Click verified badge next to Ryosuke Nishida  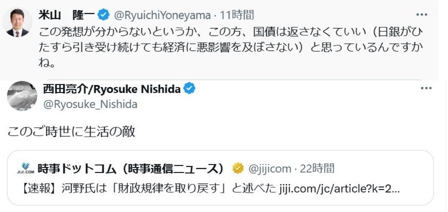190,89
